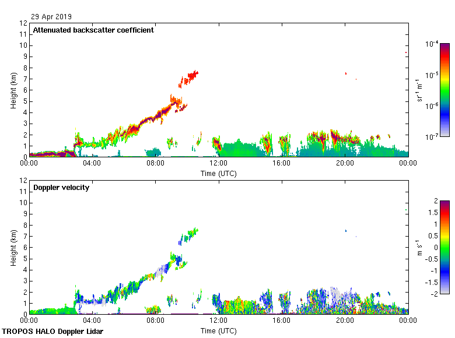Click the isolated red dot near 20:00 in backscatter plot
The width and height of the screenshot is (455, 338).
click(x=346, y=73)
